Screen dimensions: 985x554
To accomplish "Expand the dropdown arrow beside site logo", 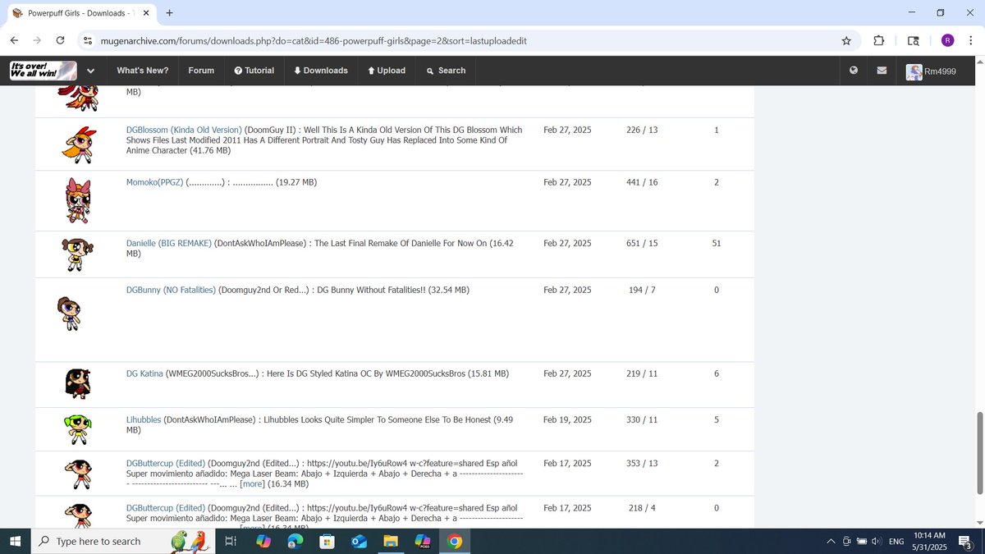I will coord(89,71).
